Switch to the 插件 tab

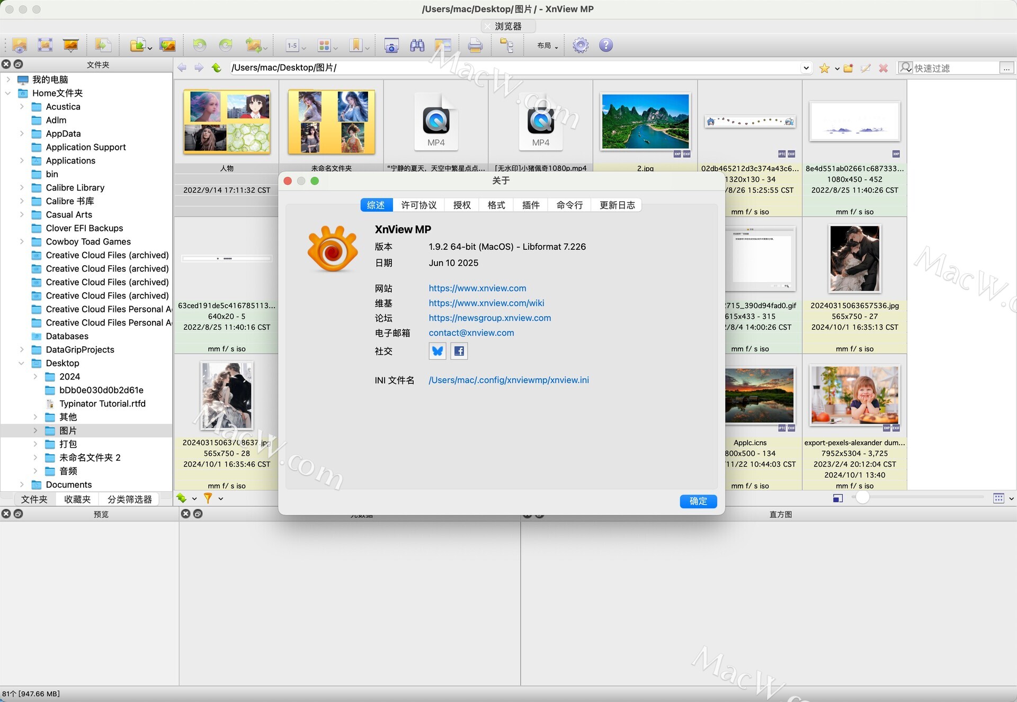(x=531, y=205)
